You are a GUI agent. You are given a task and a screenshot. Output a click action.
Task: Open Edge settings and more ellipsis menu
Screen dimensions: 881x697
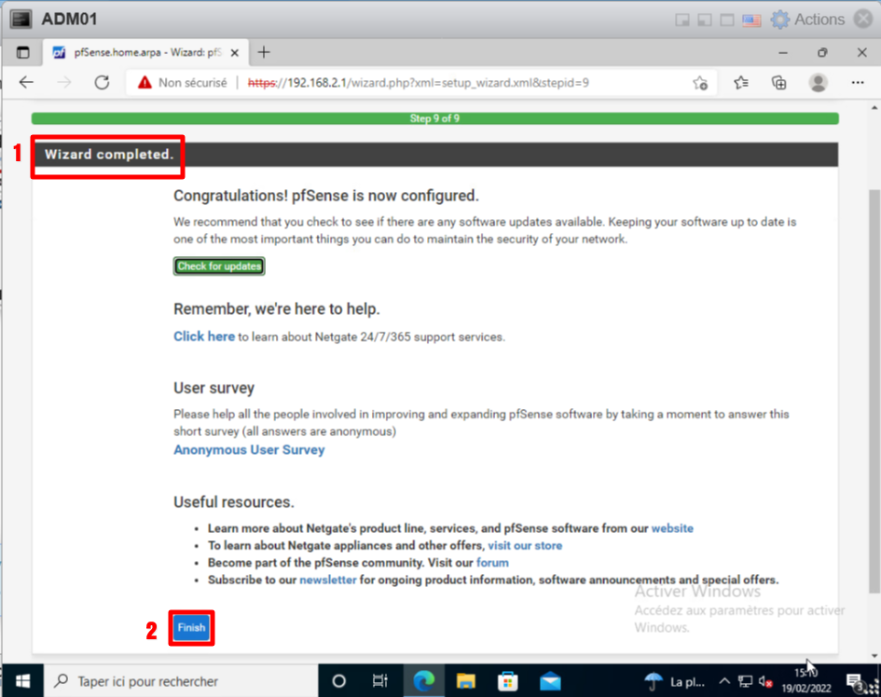(858, 83)
